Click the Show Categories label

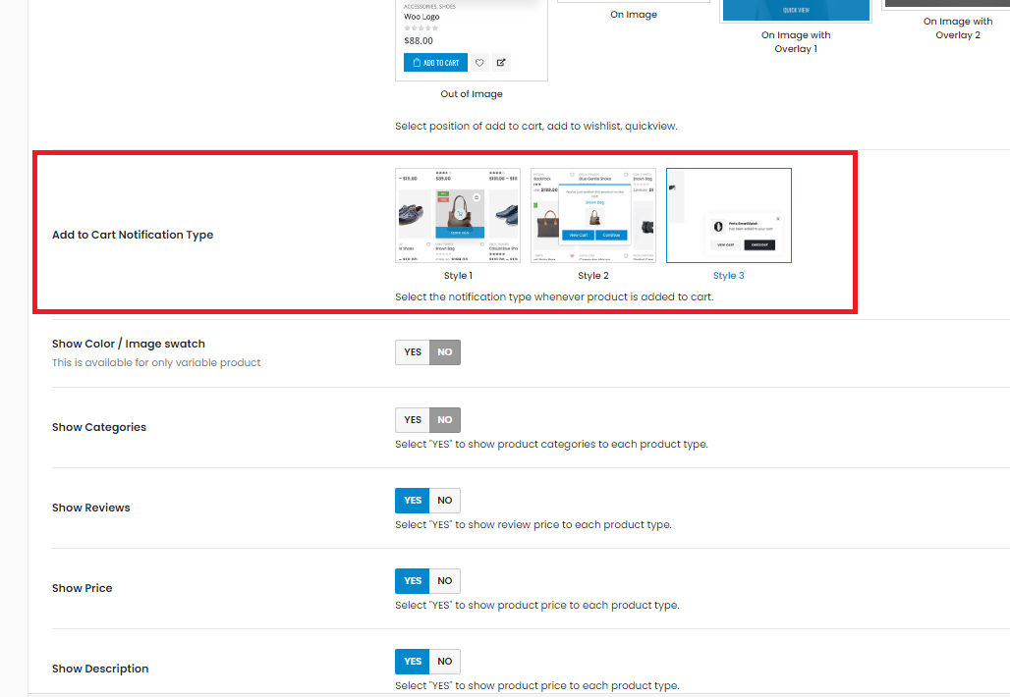tap(99, 427)
